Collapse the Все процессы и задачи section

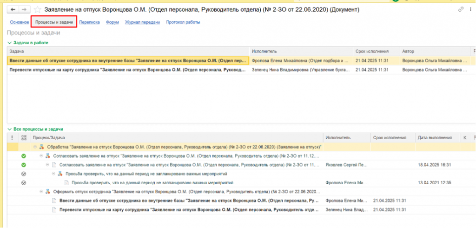(10, 129)
